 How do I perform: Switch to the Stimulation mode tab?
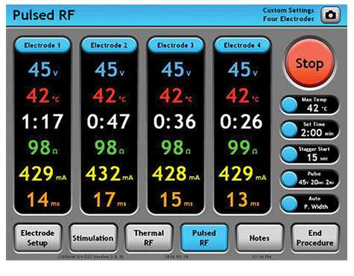pyautogui.click(x=93, y=238)
